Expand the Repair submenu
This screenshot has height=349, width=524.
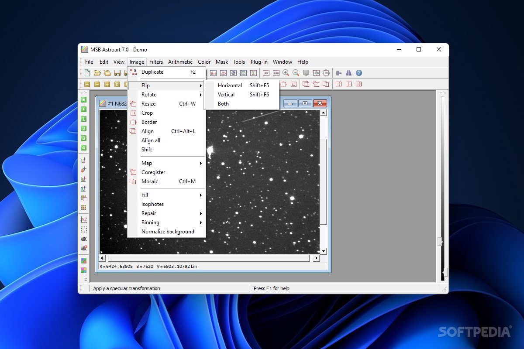[x=166, y=213]
